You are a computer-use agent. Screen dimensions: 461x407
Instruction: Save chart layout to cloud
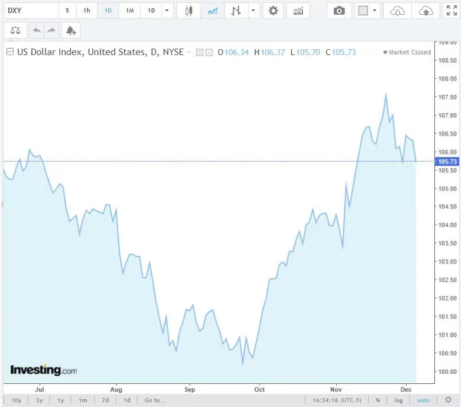coord(425,11)
